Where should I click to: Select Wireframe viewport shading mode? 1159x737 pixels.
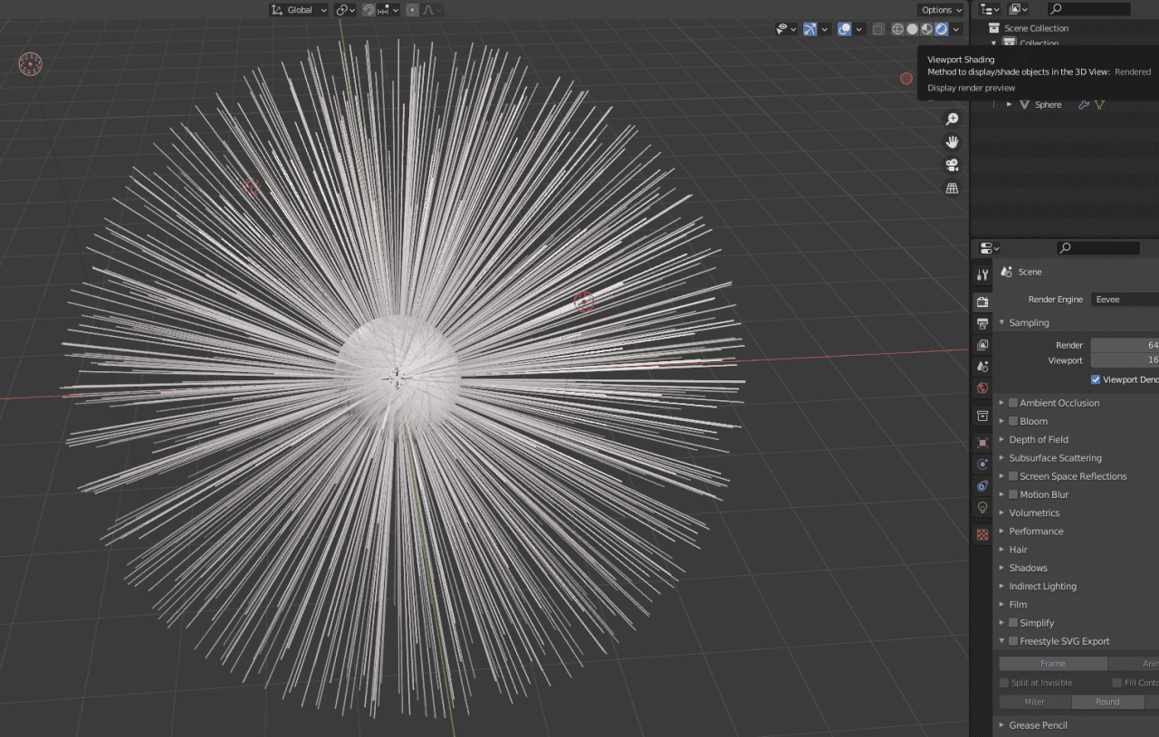click(x=896, y=29)
